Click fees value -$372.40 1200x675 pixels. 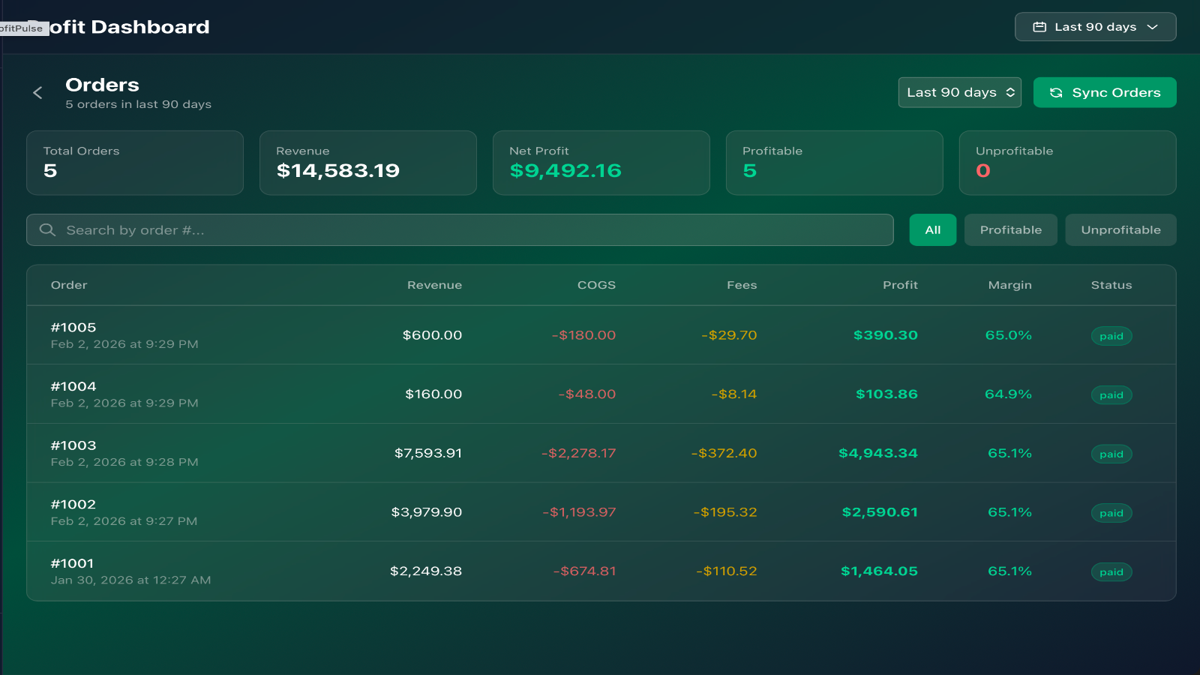click(x=724, y=453)
